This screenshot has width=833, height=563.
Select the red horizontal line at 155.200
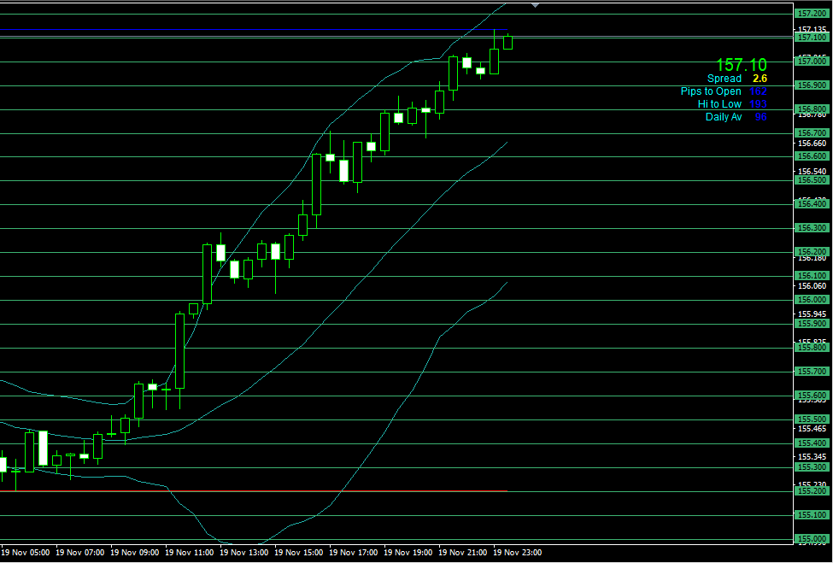tap(256, 491)
